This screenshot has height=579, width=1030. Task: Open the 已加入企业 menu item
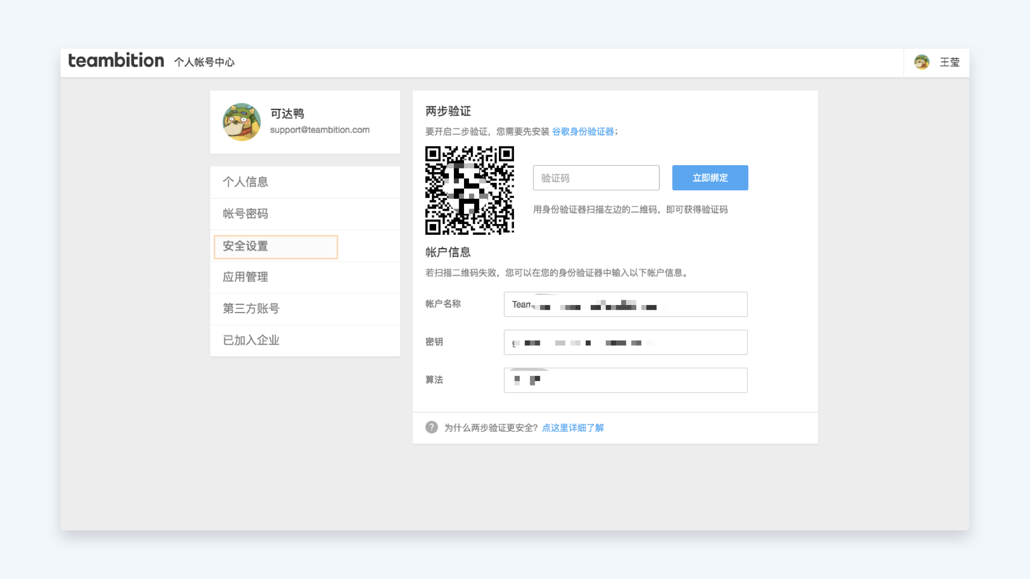pos(305,340)
